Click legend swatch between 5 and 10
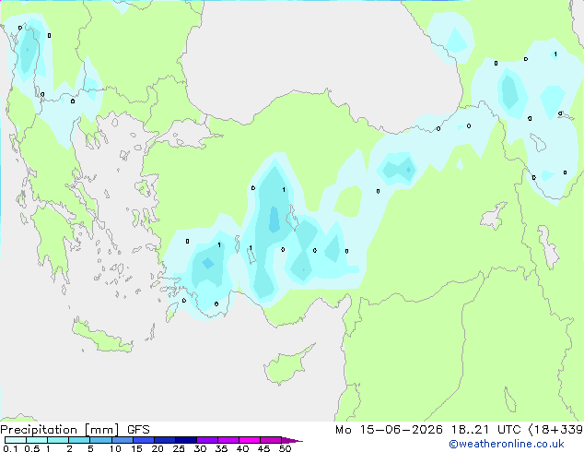Viewport: 584px width, 452px height. [x=100, y=440]
